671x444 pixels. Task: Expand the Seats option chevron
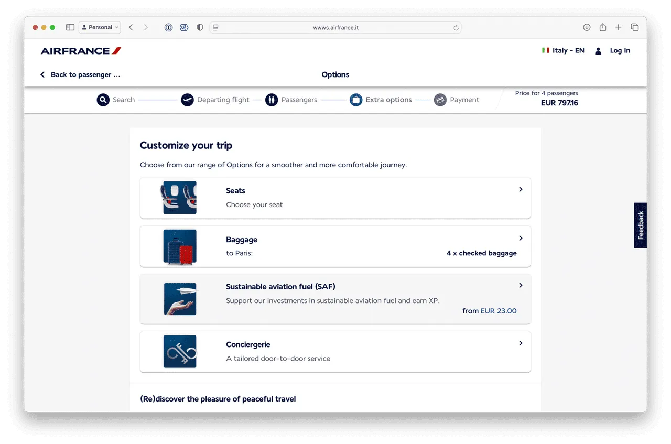click(x=521, y=189)
